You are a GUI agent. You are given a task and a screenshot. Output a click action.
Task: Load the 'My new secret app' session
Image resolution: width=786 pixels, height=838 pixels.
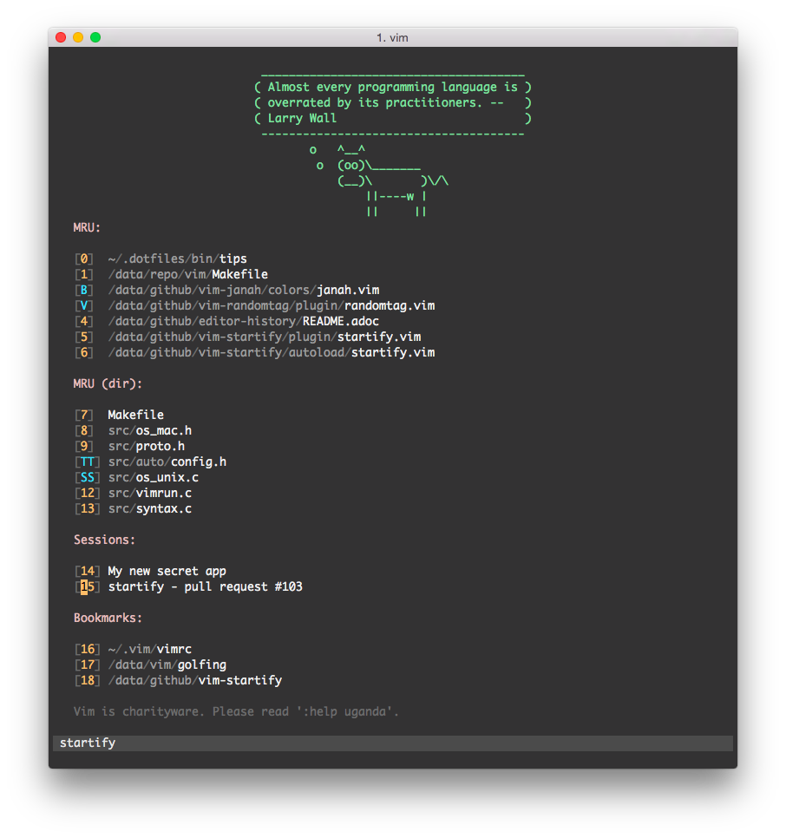[x=167, y=571]
